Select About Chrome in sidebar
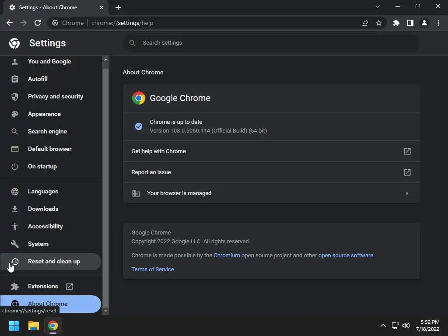The width and height of the screenshot is (448, 336). click(x=51, y=304)
